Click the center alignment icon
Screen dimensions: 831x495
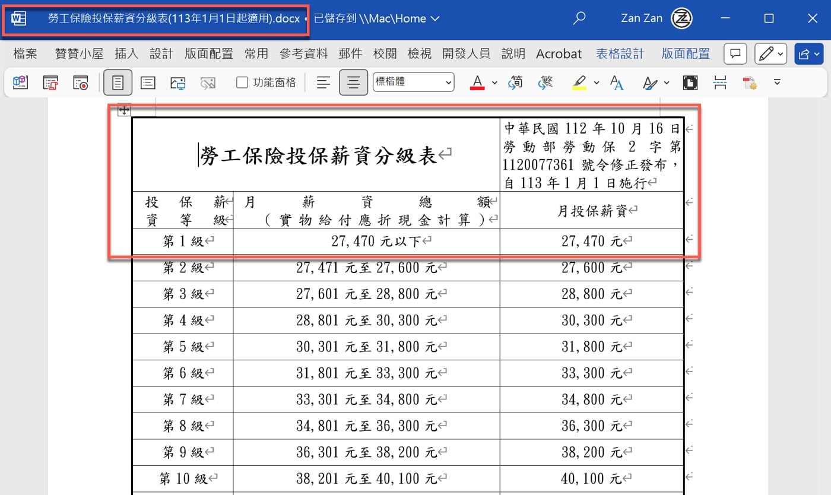tap(353, 82)
